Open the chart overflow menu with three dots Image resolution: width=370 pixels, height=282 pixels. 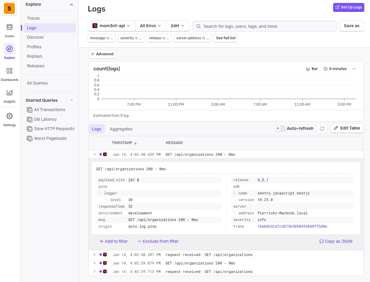(354, 69)
